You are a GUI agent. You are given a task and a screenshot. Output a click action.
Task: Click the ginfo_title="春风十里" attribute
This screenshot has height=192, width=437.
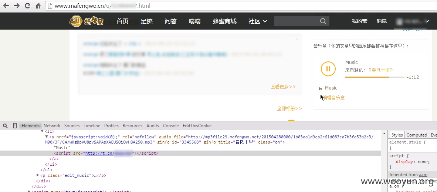229,142
